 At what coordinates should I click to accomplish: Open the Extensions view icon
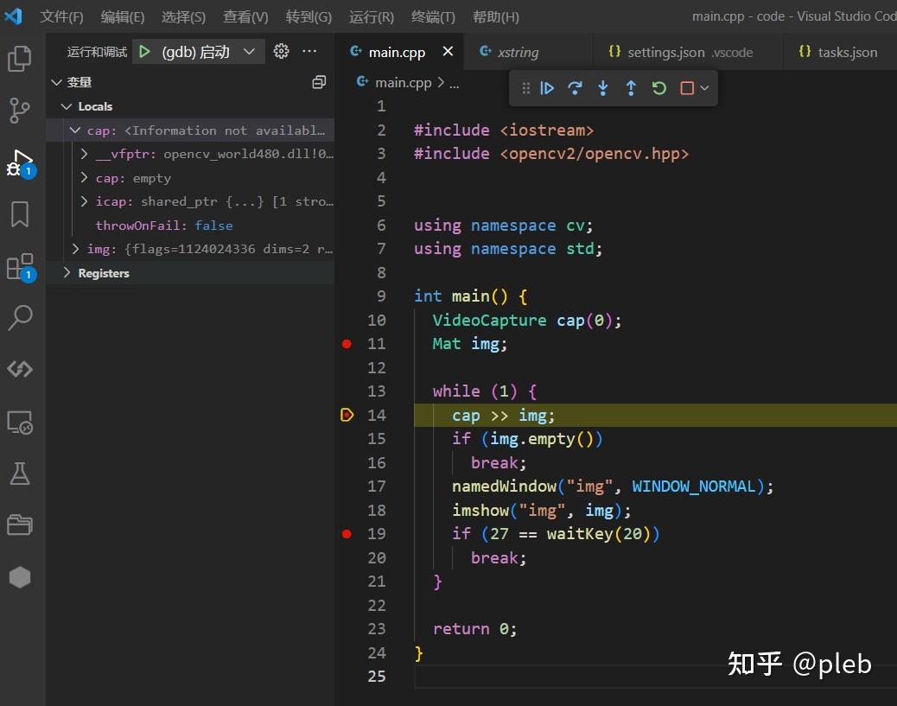coord(21,266)
